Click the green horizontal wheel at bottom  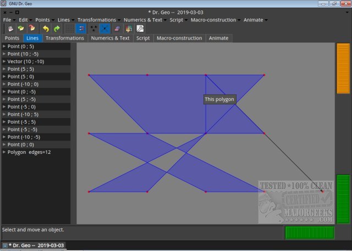pyautogui.click(x=309, y=232)
